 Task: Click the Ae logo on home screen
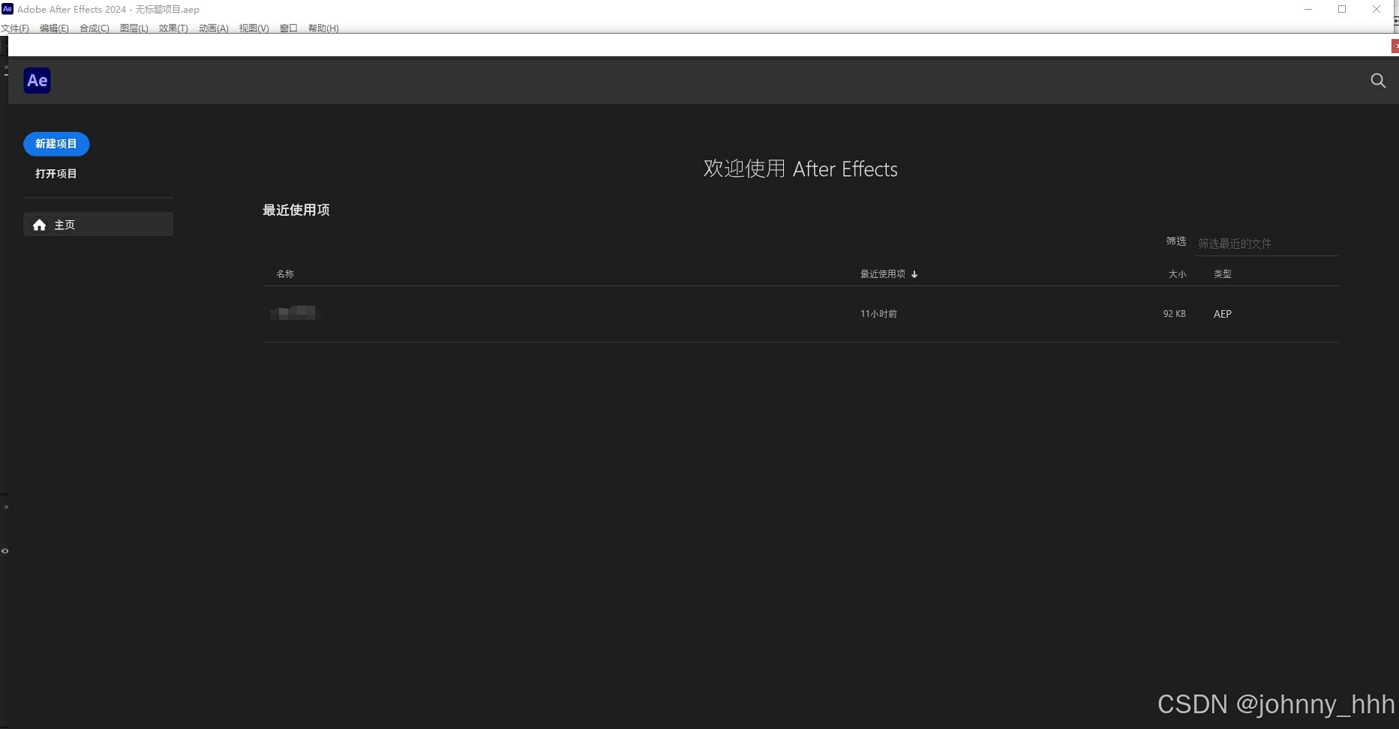tap(38, 80)
